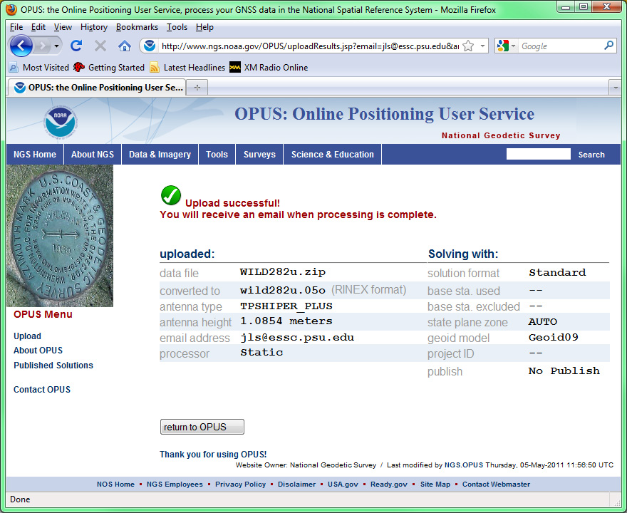Open Disclaimer footer link

coord(296,484)
